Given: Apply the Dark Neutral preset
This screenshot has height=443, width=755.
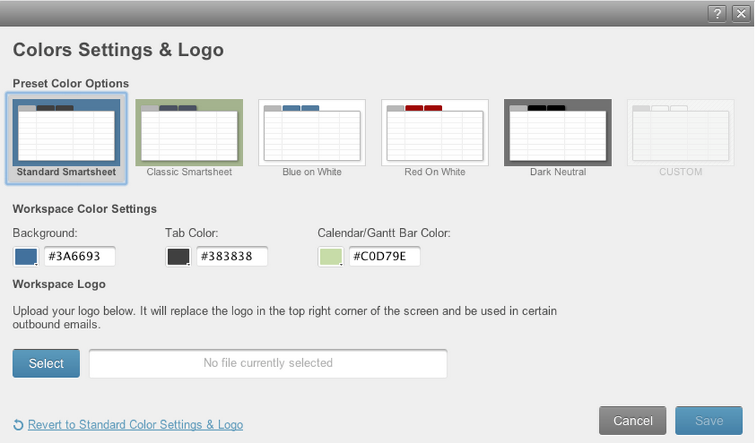Looking at the screenshot, I should [558, 138].
